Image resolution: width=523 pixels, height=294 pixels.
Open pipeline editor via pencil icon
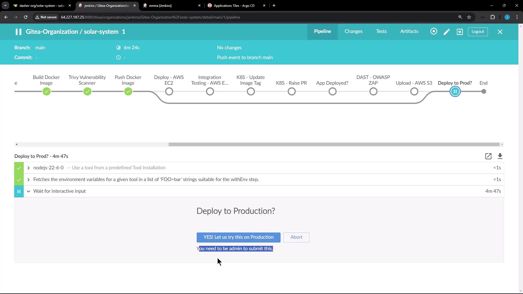447,32
